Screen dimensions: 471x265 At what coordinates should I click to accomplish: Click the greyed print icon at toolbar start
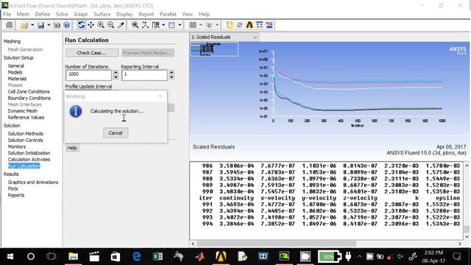click(10, 25)
